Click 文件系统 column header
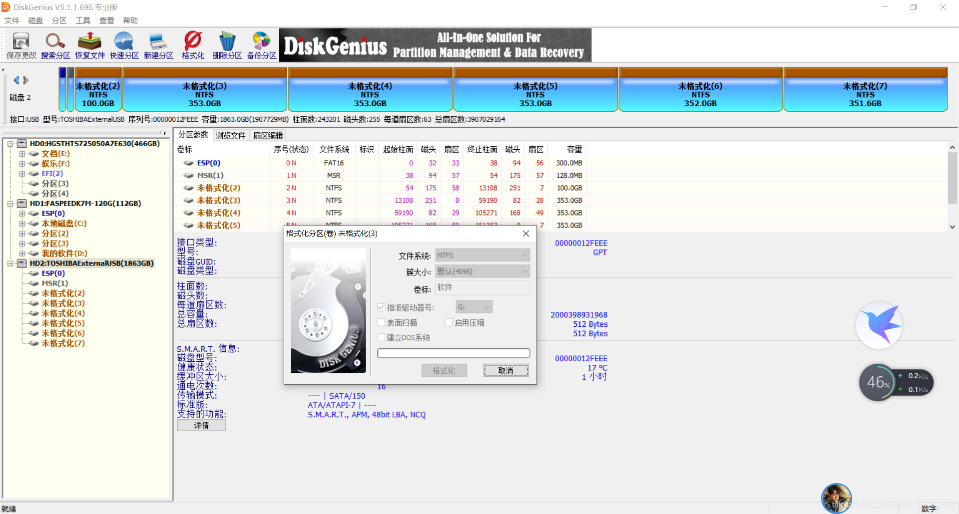Image resolution: width=959 pixels, height=514 pixels. click(x=334, y=149)
